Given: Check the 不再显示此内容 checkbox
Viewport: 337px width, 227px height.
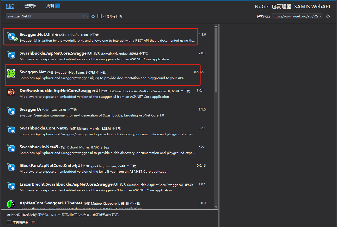Looking at the screenshot, I should pos(9,222).
